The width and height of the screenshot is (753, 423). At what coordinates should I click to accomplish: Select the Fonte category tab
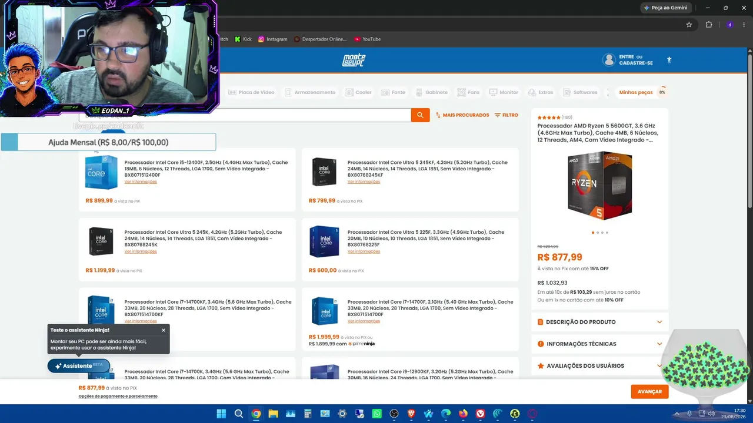click(x=394, y=92)
